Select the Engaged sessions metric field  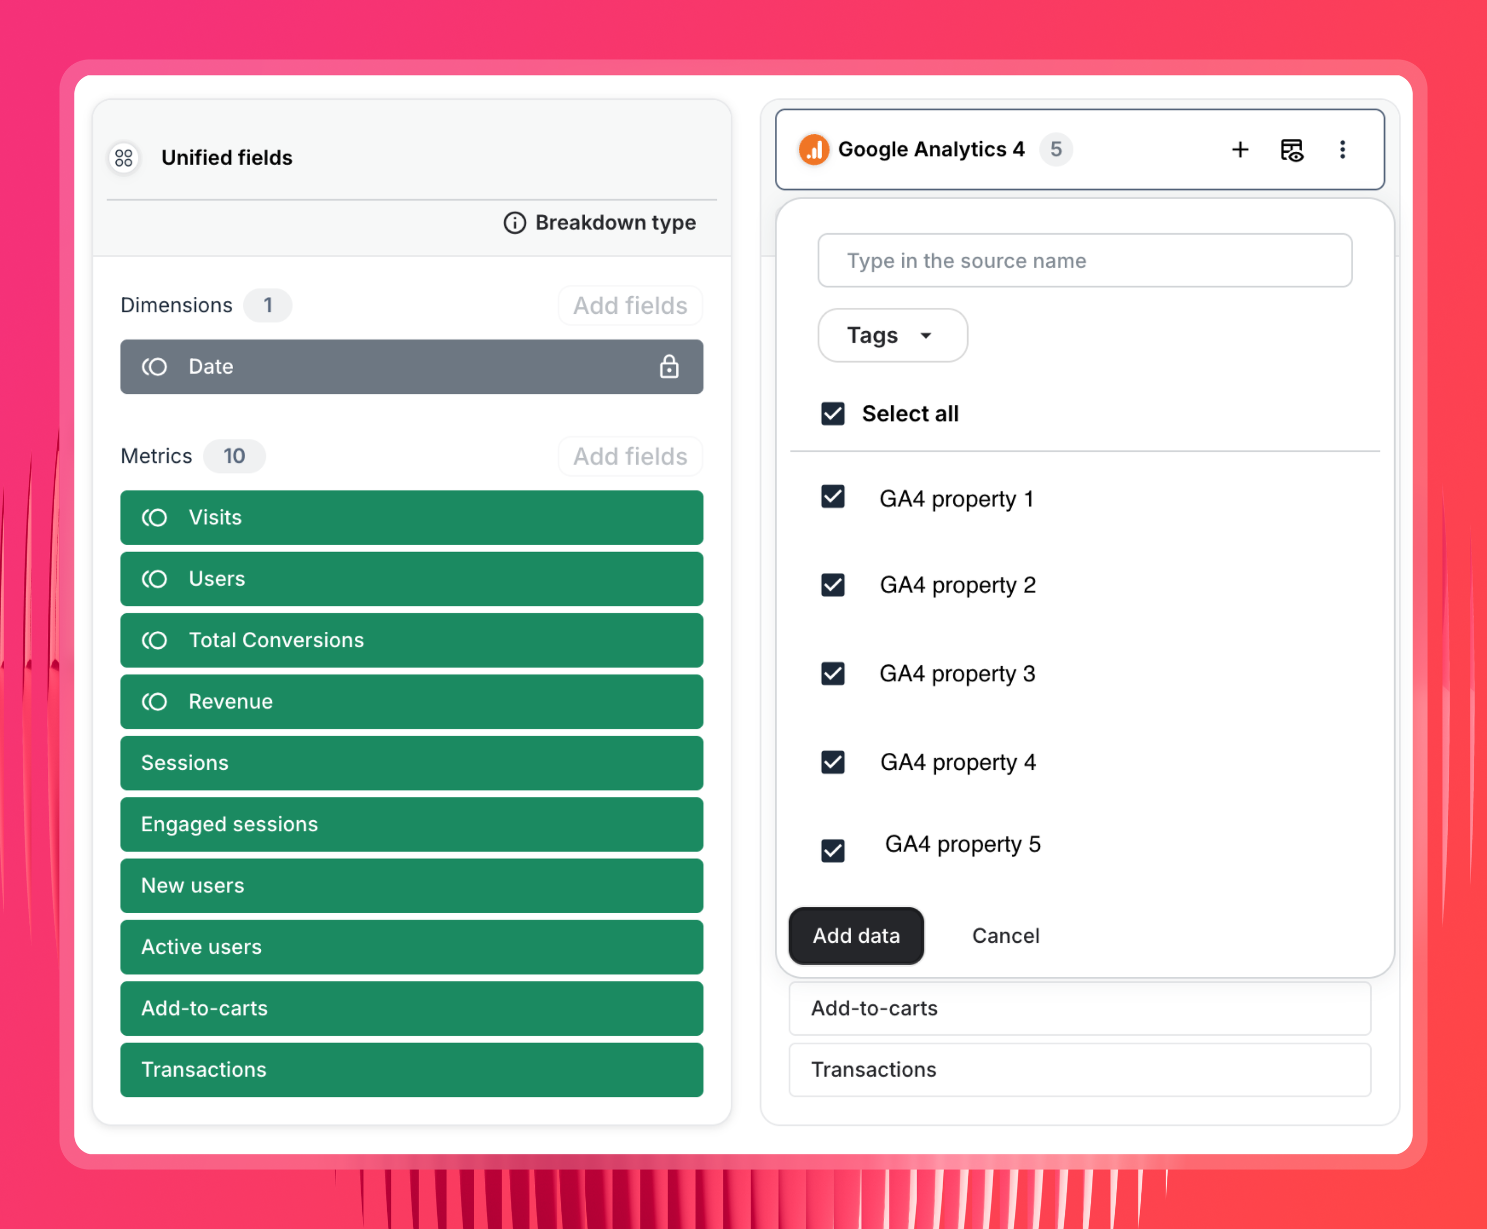[x=412, y=824]
